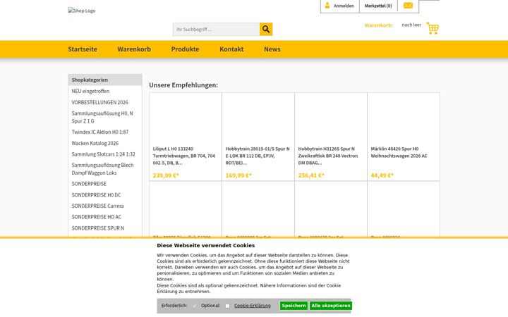508x317 pixels.
Task: Open Wacken Katalog 2026 category
Action: point(95,143)
